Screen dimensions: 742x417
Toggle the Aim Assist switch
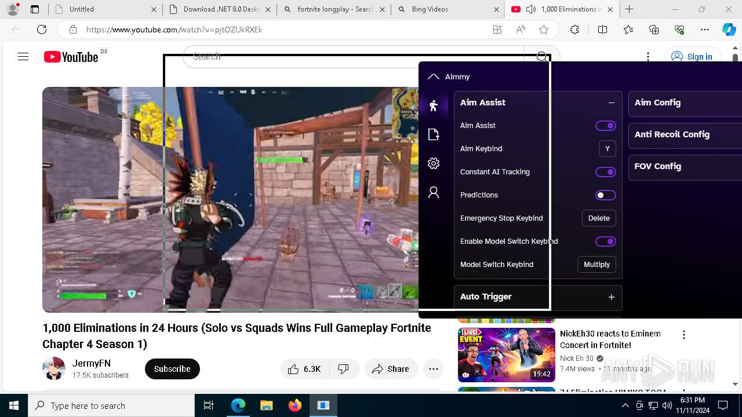(606, 126)
